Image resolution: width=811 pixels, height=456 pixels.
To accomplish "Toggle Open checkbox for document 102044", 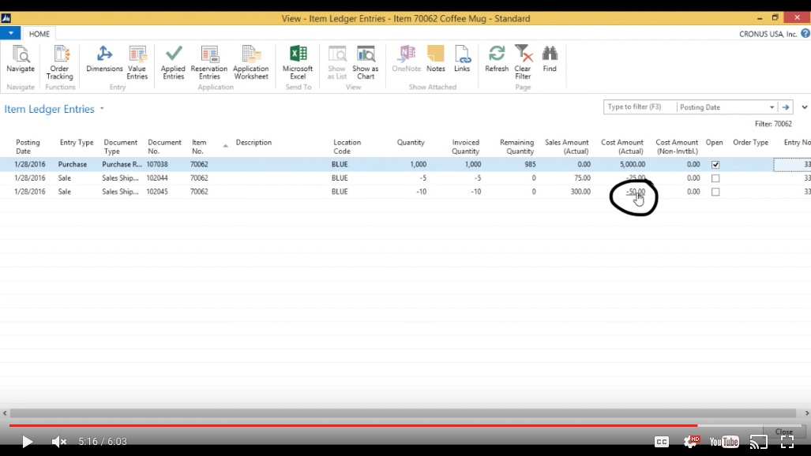I will click(715, 178).
